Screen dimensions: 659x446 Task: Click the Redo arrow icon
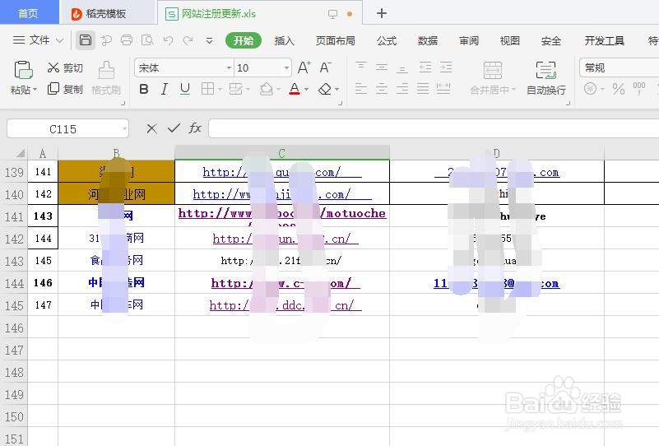click(188, 40)
